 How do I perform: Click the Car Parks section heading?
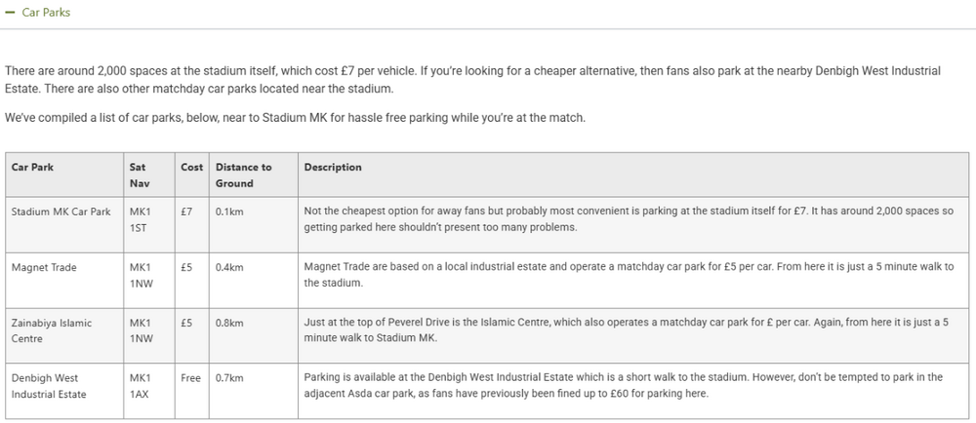pos(46,13)
